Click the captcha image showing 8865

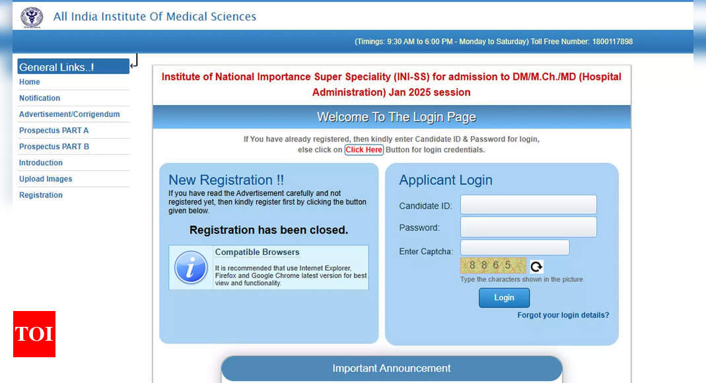pos(493,265)
